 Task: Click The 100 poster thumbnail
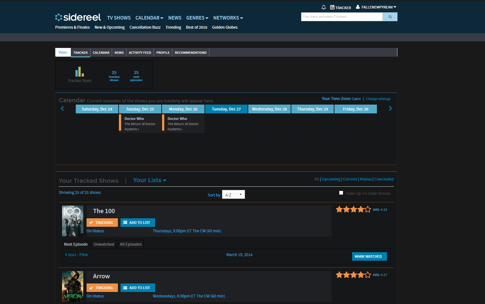(73, 221)
